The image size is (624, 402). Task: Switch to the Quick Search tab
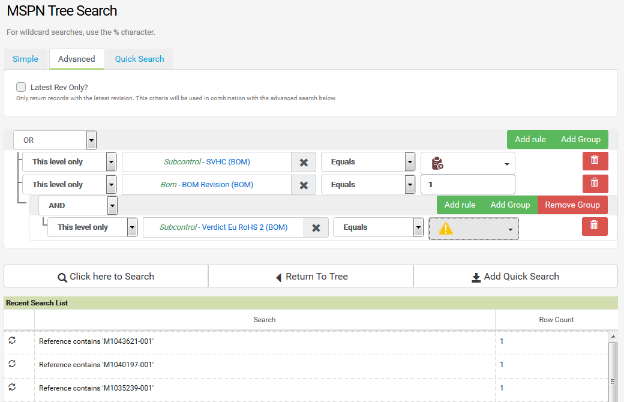(139, 59)
